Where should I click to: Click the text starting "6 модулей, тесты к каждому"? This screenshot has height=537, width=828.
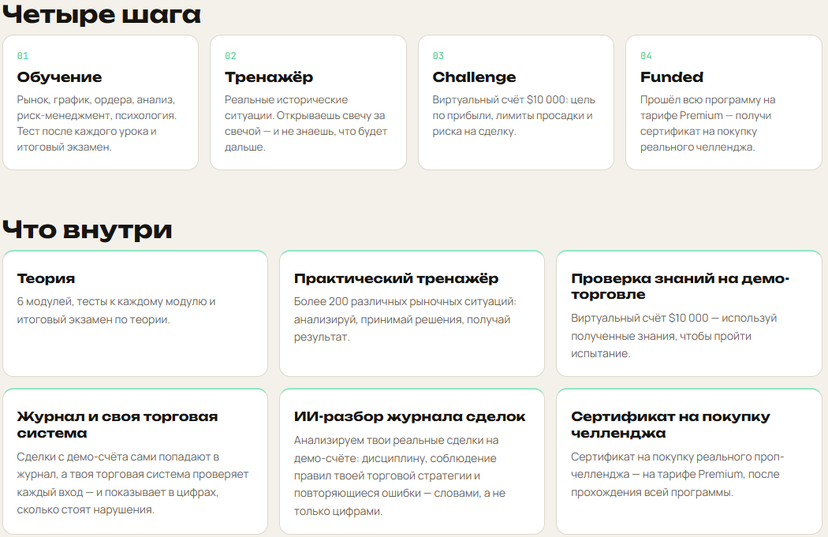click(x=116, y=311)
